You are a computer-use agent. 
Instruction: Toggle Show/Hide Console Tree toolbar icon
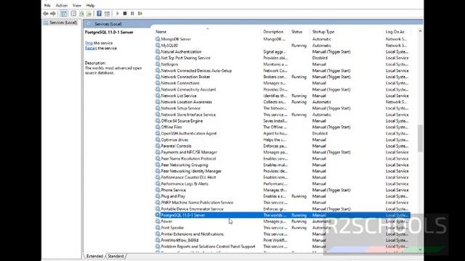click(63, 14)
